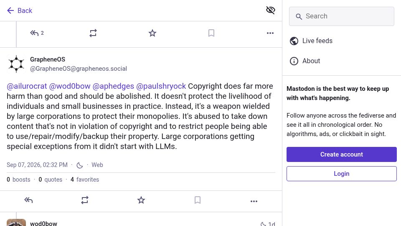Click the Login button
Screen dimensions: 401x226
coord(341,173)
